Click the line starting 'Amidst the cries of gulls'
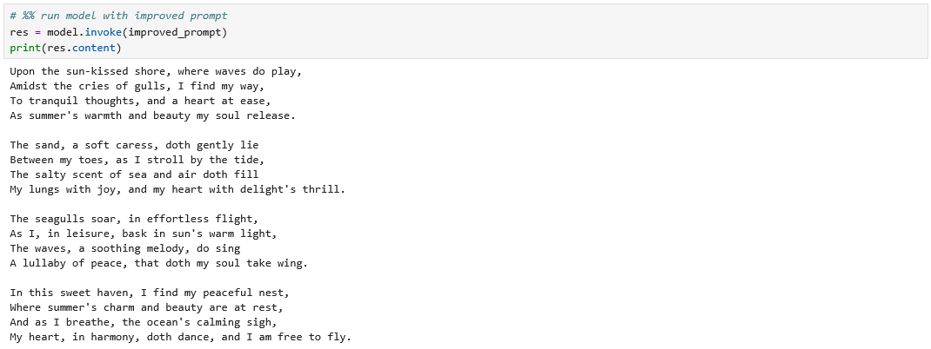 137,86
